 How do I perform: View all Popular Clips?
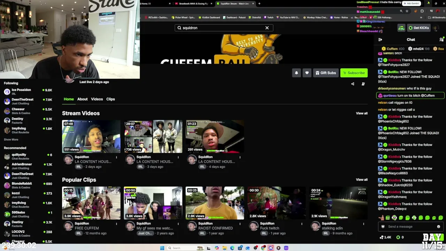tap(362, 180)
